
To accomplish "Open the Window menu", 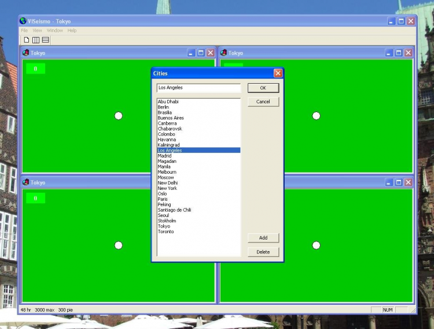I will (55, 31).
